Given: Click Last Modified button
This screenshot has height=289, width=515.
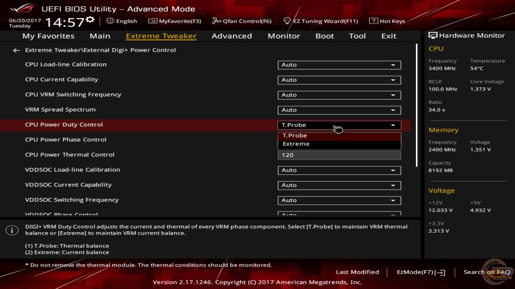Looking at the screenshot, I should [357, 272].
